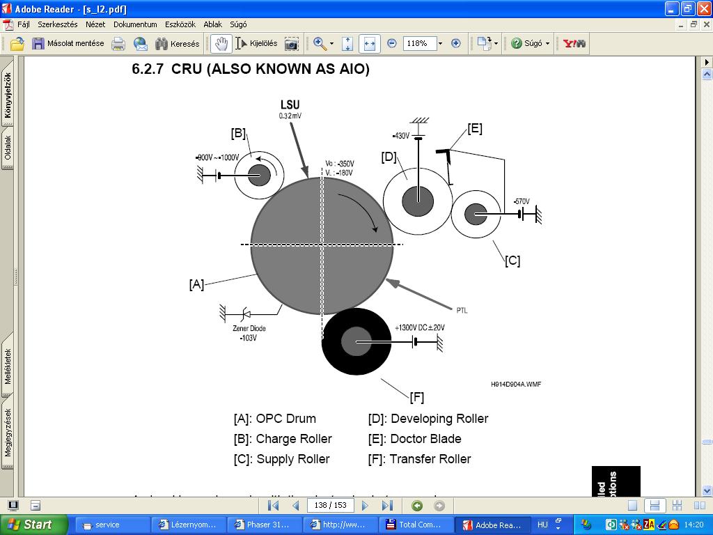Click the hide toolbars icon at bottom left
Screen dimensions: 713x535
pos(36,506)
